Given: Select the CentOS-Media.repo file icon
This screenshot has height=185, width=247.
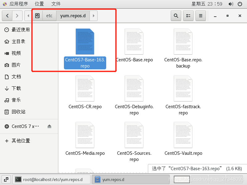Looking at the screenshot, I should tap(85, 135).
